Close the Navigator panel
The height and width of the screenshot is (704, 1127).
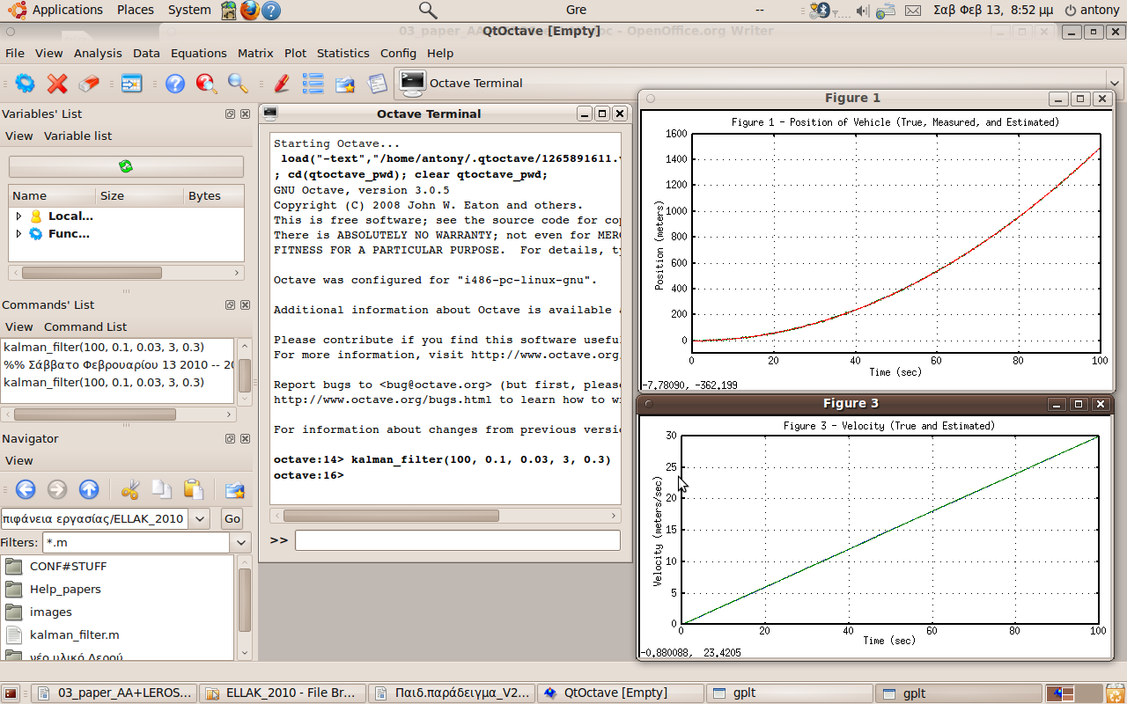pos(246,439)
